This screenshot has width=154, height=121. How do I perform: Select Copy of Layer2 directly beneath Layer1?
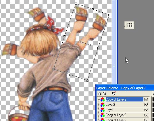point(116,115)
